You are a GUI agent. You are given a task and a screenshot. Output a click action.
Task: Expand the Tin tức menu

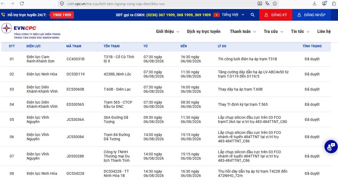click(300, 31)
